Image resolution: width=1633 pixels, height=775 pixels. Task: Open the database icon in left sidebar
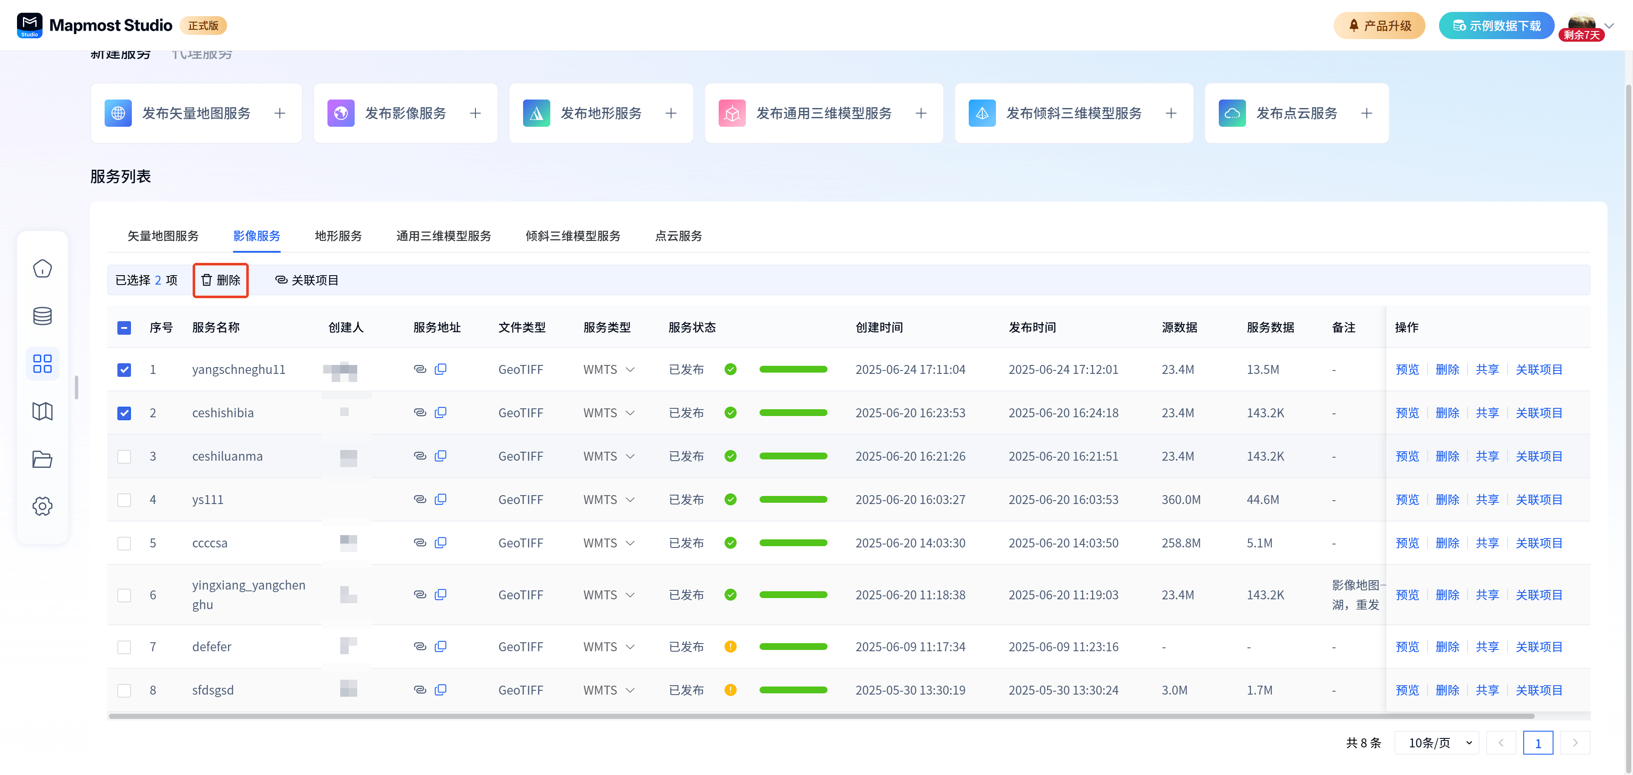[43, 316]
